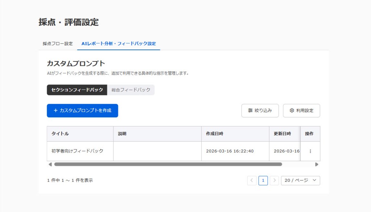Screen dimensions: 371x212
Task: Click the table's right scroll arrow
Action: (x=317, y=164)
